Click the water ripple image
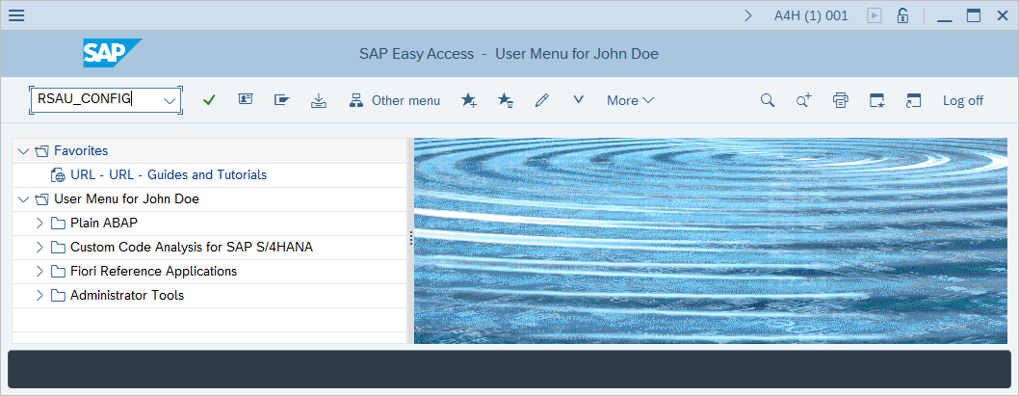Screen dimensions: 1019x396 [710, 241]
